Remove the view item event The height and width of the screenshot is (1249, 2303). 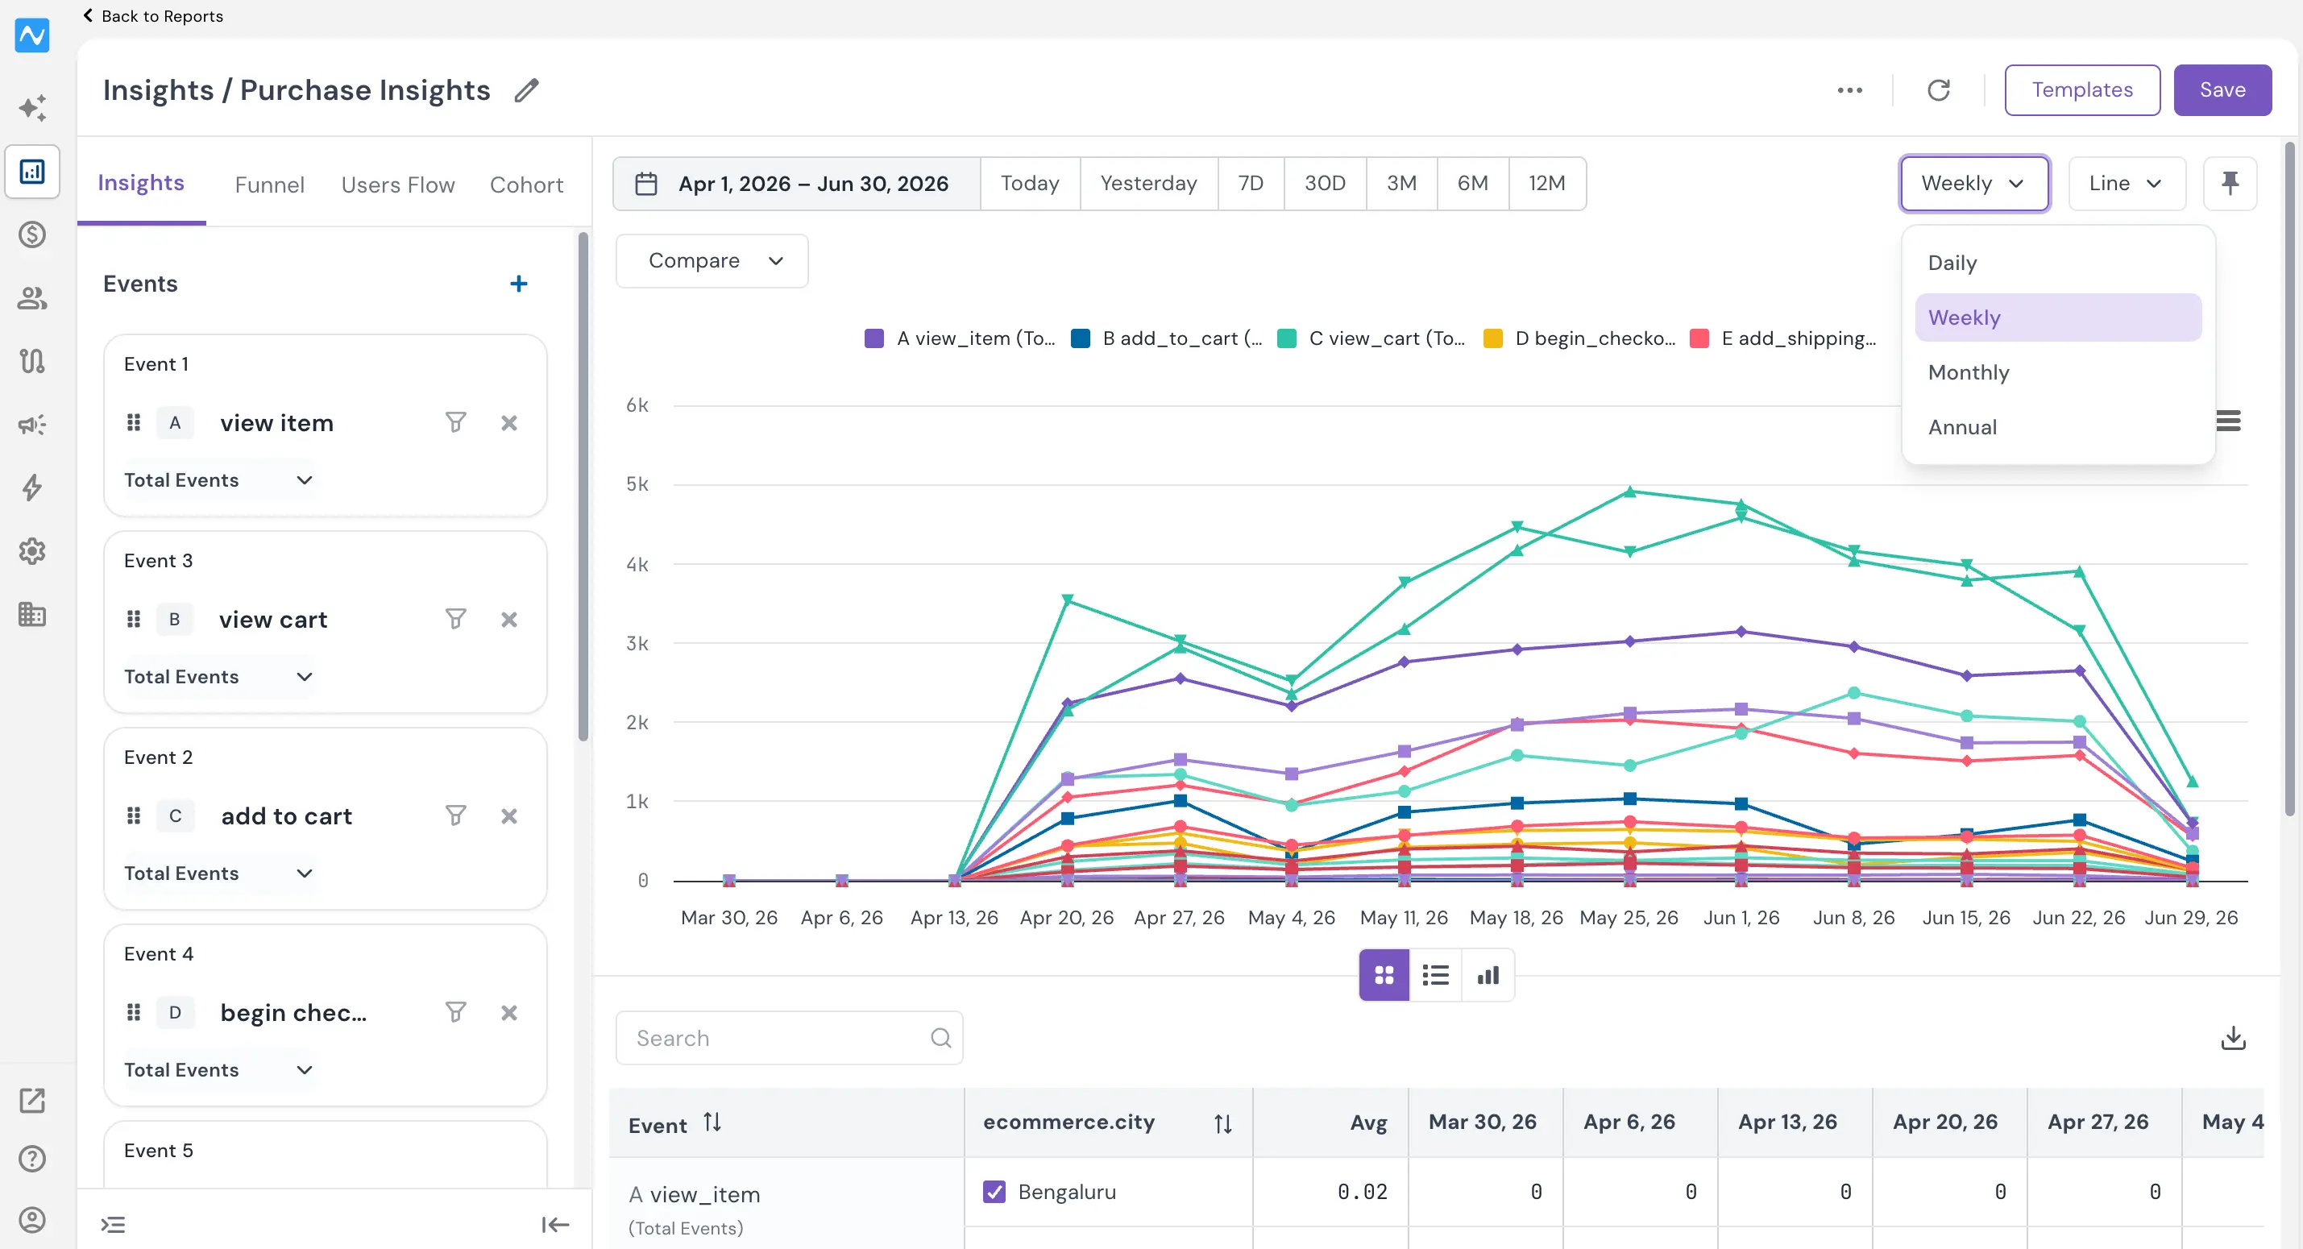(509, 423)
